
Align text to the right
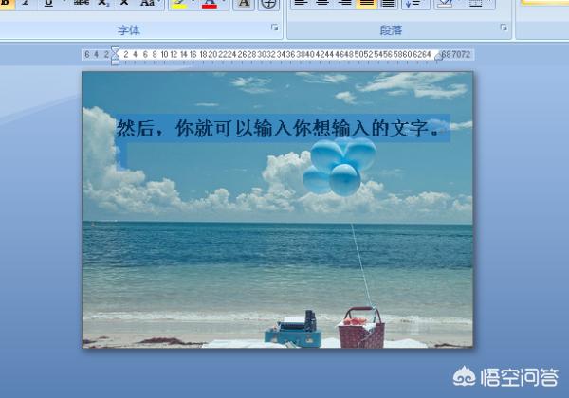click(x=344, y=3)
